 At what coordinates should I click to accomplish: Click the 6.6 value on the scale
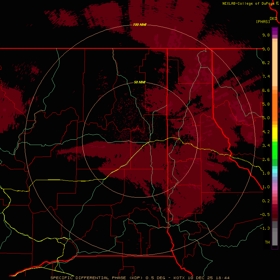click(x=266, y=90)
